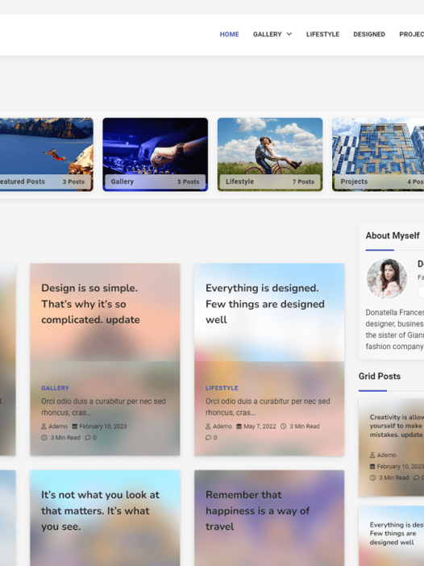Click Everything post excerpt 'Orci odio duis'
This screenshot has width=424, height=566.
(268, 407)
